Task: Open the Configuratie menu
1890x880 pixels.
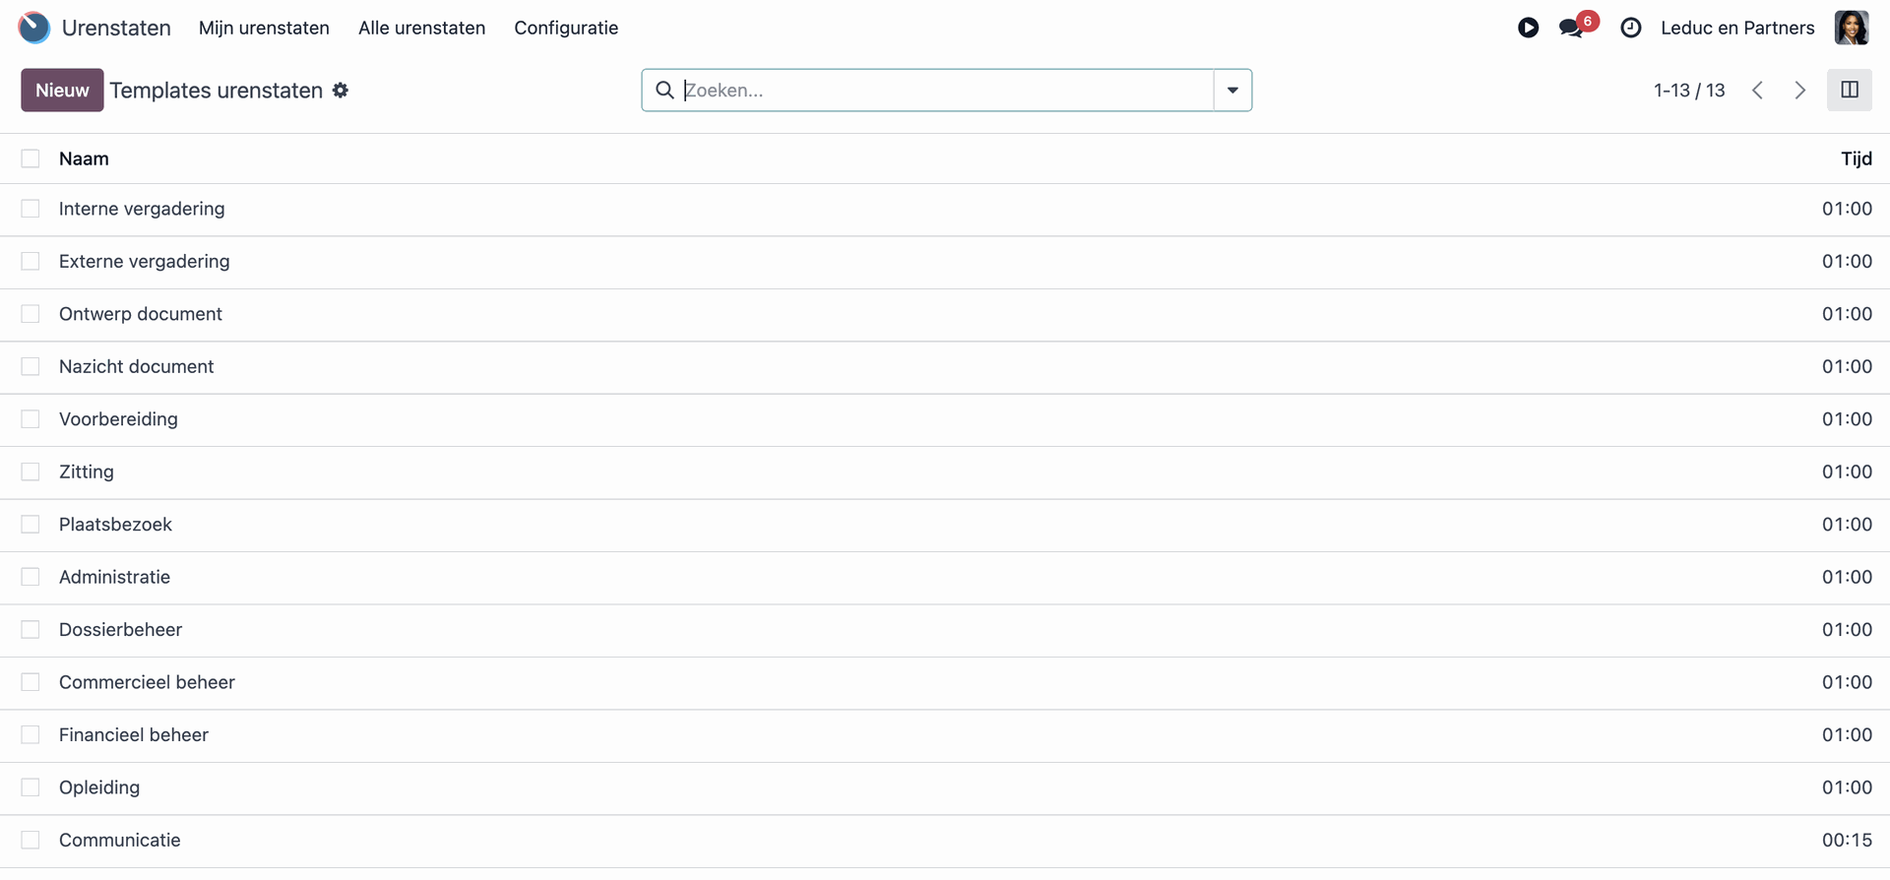Action: pyautogui.click(x=566, y=28)
